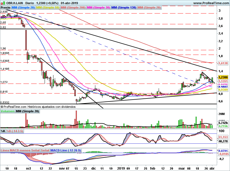Click the 1,4185 level label

point(5,69)
